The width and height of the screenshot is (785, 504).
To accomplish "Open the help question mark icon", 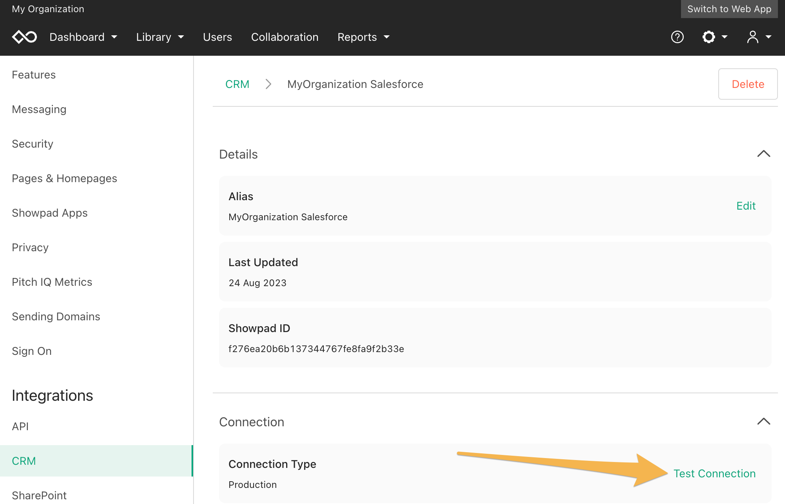I will click(677, 37).
